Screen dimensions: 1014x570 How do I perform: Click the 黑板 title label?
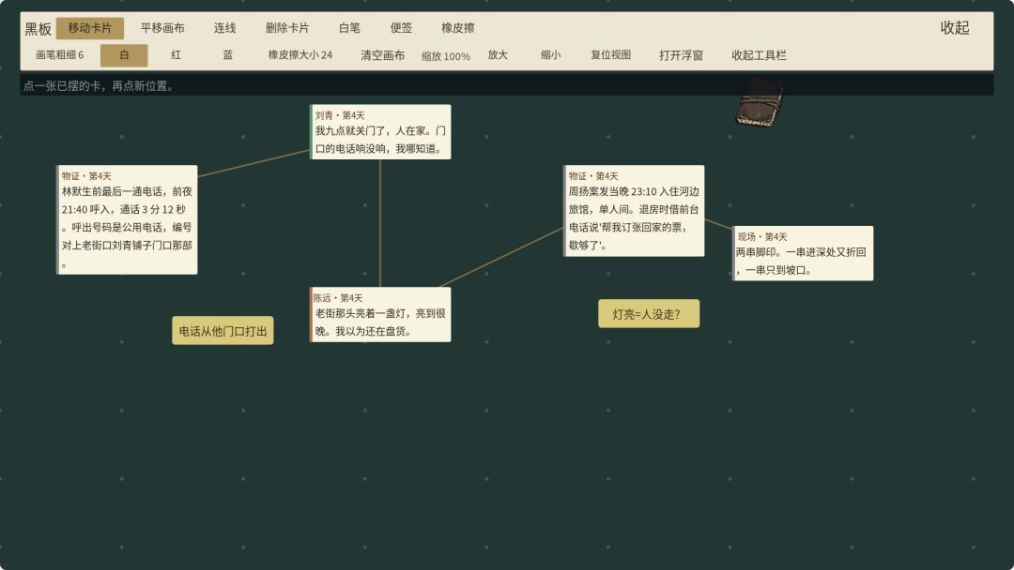point(38,28)
